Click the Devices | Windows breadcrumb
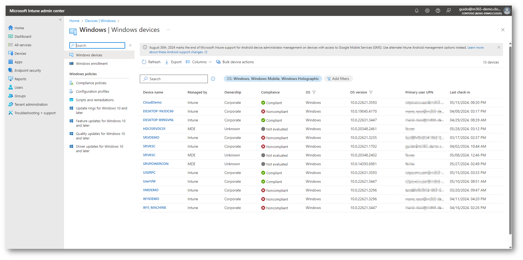The width and height of the screenshot is (523, 260). [x=100, y=21]
